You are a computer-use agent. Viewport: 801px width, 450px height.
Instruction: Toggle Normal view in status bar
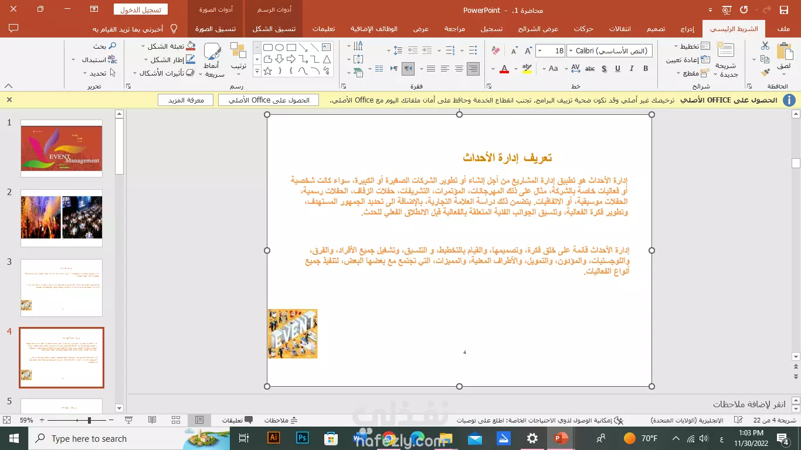tap(199, 420)
